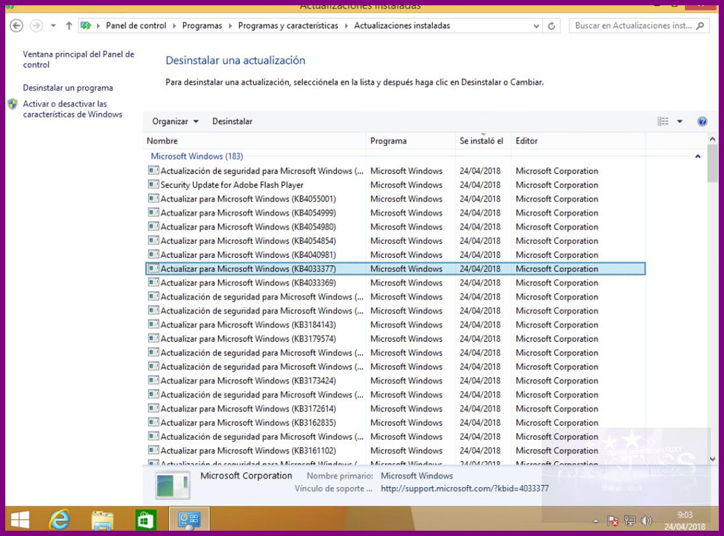This screenshot has width=724, height=536.
Task: Open the volume speaker icon in tray
Action: [x=646, y=521]
